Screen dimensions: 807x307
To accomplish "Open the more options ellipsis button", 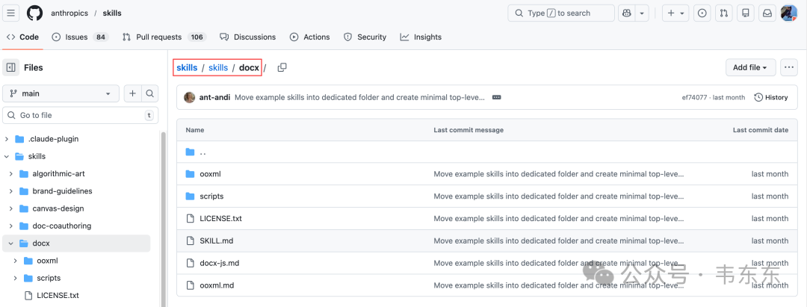I will coord(789,67).
